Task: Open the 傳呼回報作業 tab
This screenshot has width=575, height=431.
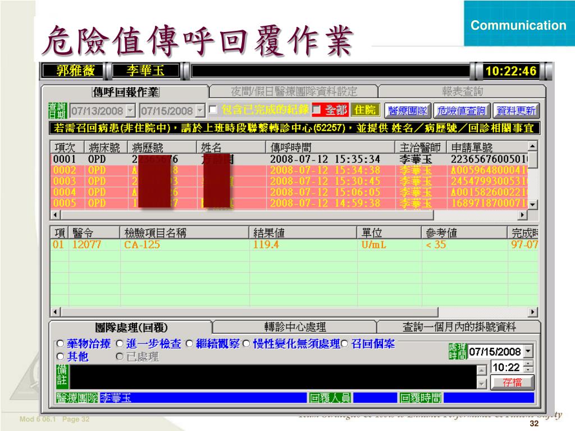Action: (125, 91)
